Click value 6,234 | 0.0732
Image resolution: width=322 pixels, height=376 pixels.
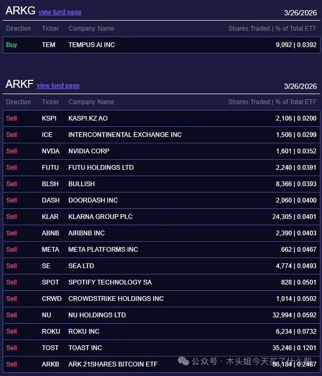[x=296, y=332]
